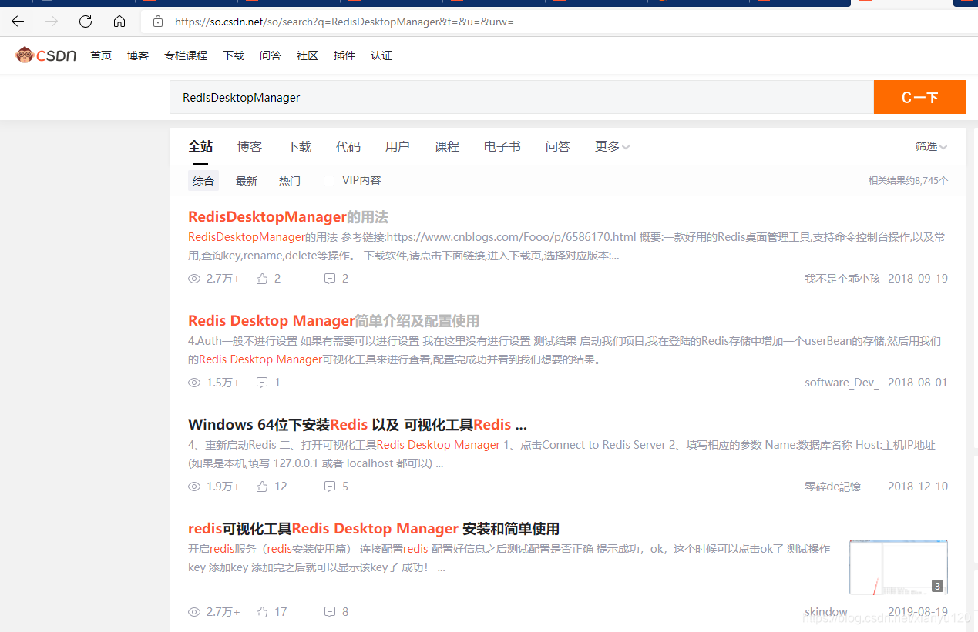978x632 pixels.
Task: Open result redis可视化工具Redis Desktop Manager 安装和简单使用
Action: (374, 529)
